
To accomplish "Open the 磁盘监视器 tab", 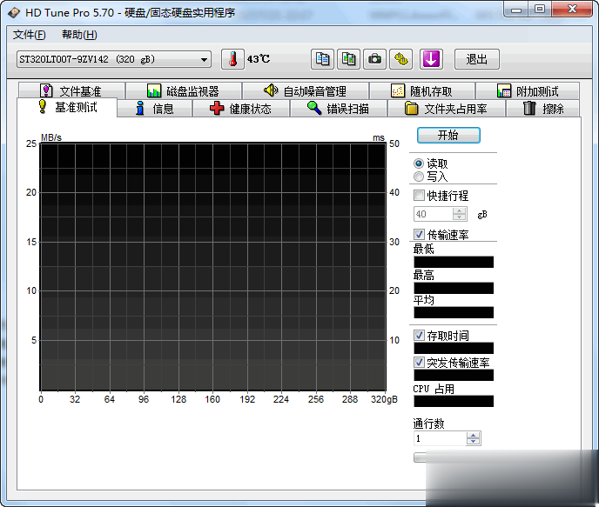I will coord(184,91).
